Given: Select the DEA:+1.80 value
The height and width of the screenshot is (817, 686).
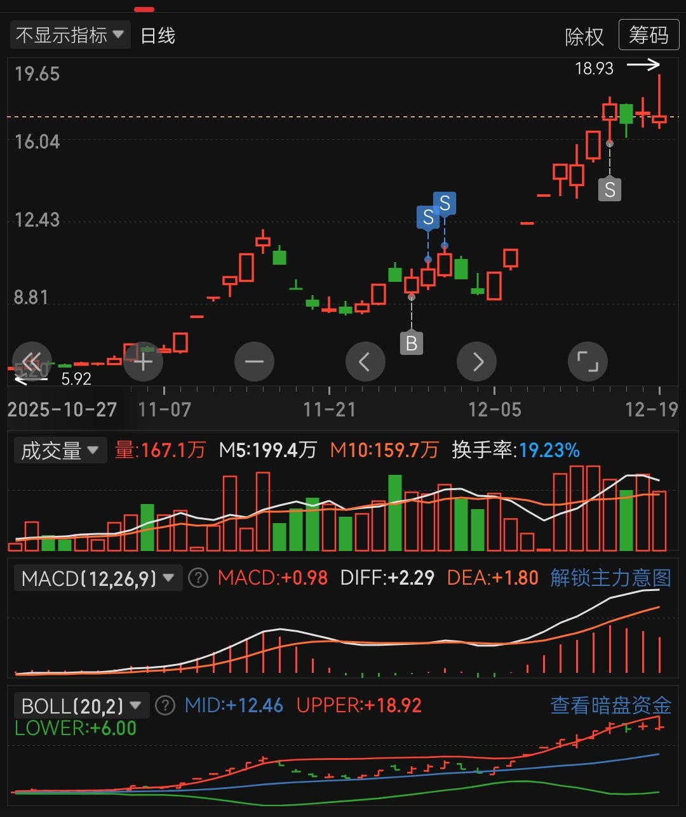Looking at the screenshot, I should tap(493, 578).
